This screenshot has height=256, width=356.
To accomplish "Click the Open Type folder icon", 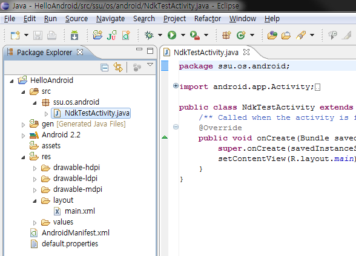I will click(272, 35).
